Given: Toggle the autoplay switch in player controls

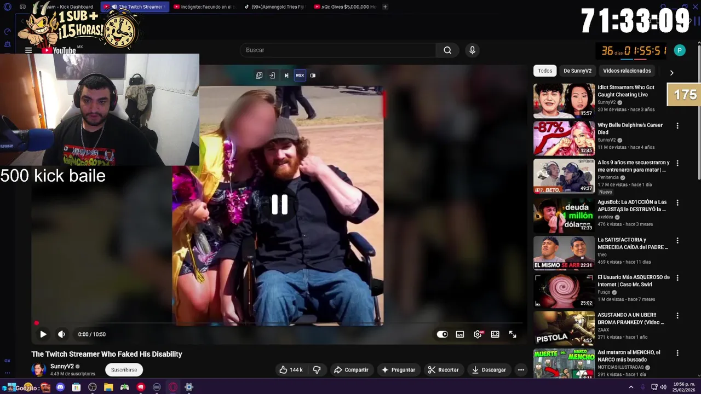Looking at the screenshot, I should click(443, 334).
